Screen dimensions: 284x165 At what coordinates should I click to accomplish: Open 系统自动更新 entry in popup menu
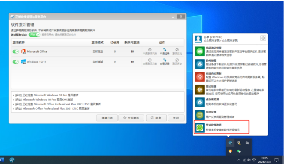coord(230,77)
